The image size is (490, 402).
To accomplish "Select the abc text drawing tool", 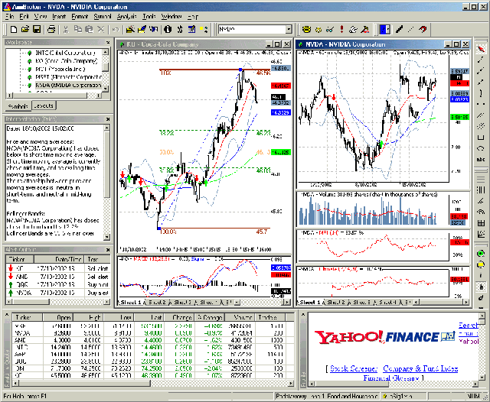I will click(x=481, y=160).
